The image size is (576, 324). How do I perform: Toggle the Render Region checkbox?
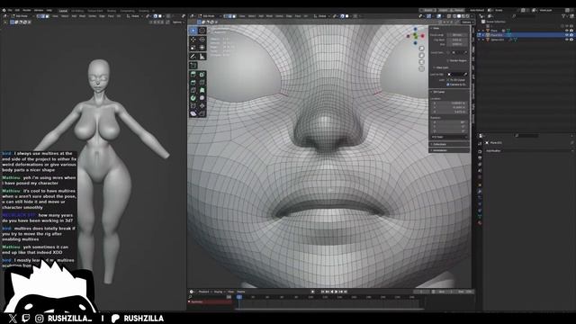pyautogui.click(x=448, y=60)
